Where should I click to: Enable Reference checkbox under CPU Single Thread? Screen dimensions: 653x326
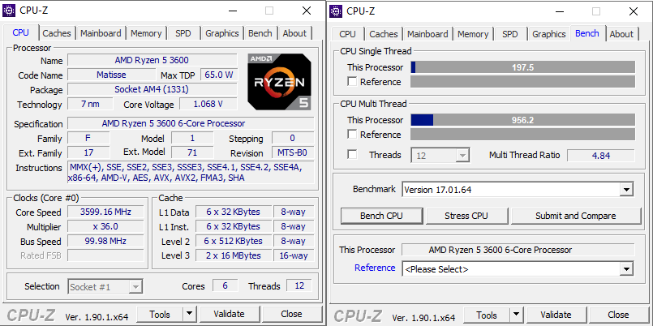click(352, 82)
